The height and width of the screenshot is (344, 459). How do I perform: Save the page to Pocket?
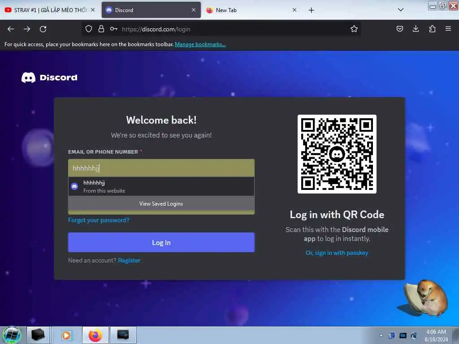[399, 29]
